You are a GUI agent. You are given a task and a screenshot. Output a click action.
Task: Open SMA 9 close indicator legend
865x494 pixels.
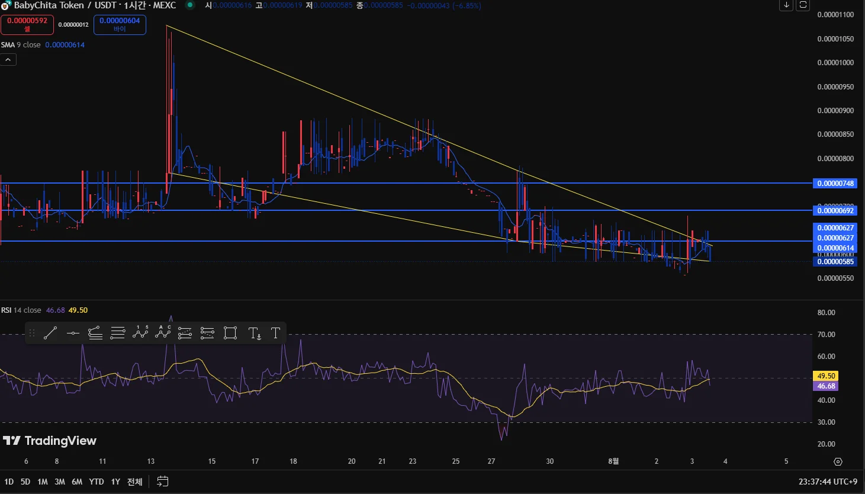point(21,45)
